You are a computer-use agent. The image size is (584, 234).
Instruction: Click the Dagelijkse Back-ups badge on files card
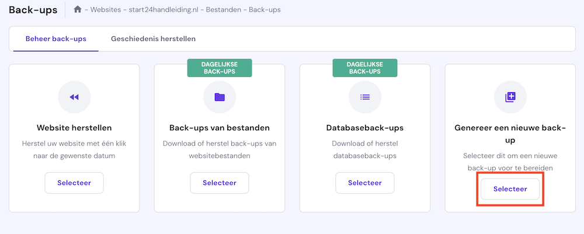tap(220, 68)
